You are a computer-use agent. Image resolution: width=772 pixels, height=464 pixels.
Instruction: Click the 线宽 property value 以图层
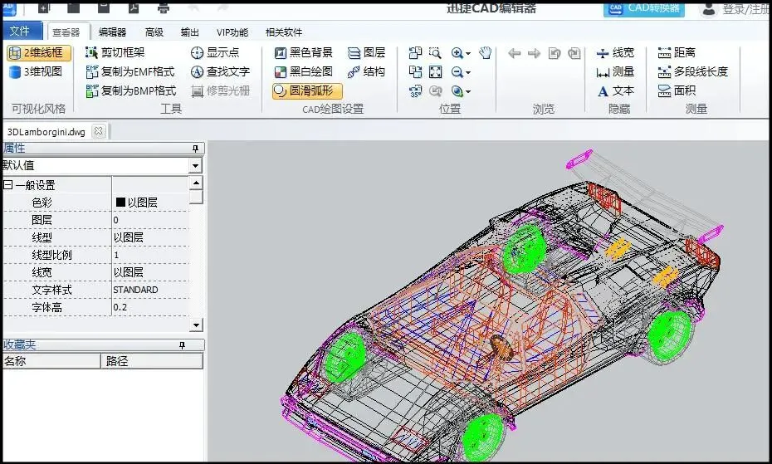150,272
